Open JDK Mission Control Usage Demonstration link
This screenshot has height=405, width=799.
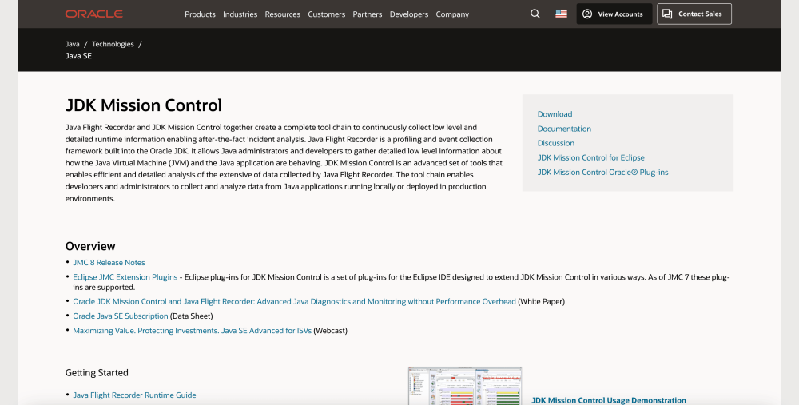608,400
